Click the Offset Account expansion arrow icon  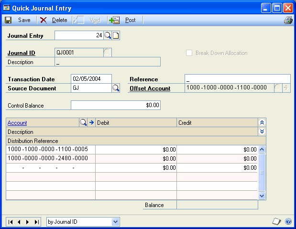click(x=286, y=88)
